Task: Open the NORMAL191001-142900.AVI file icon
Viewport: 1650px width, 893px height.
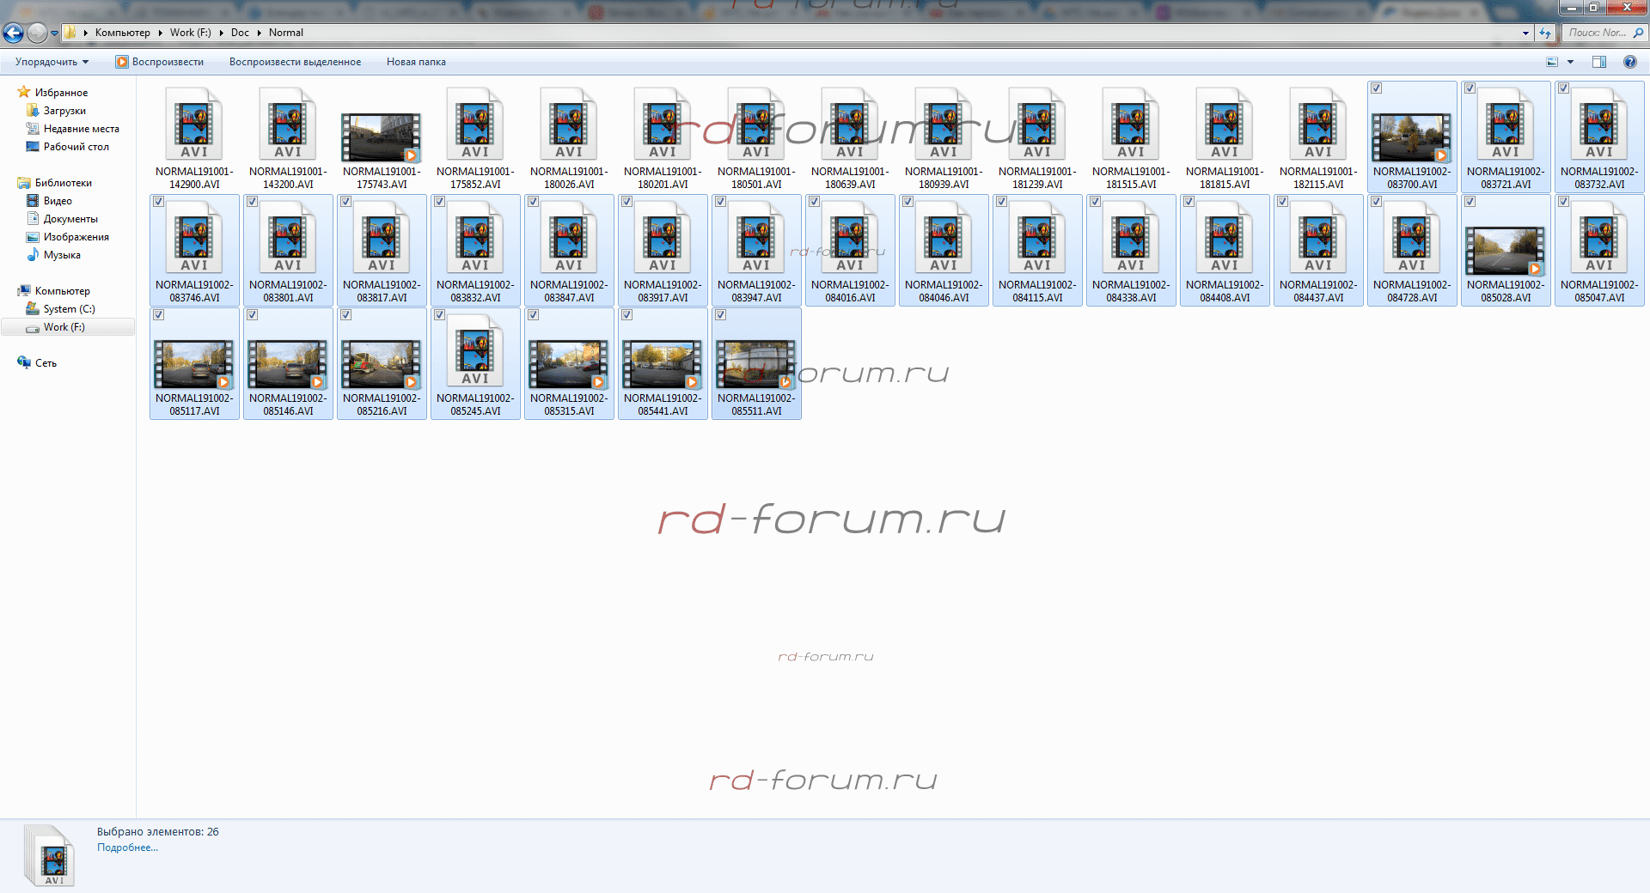Action: (x=194, y=126)
